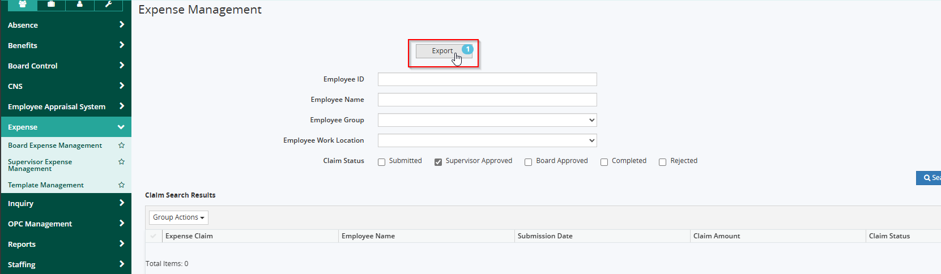Open the Absence menu item
Image resolution: width=941 pixels, height=274 pixels.
coord(66,25)
